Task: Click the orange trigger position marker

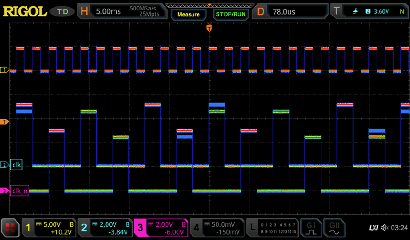Action: [x=209, y=29]
